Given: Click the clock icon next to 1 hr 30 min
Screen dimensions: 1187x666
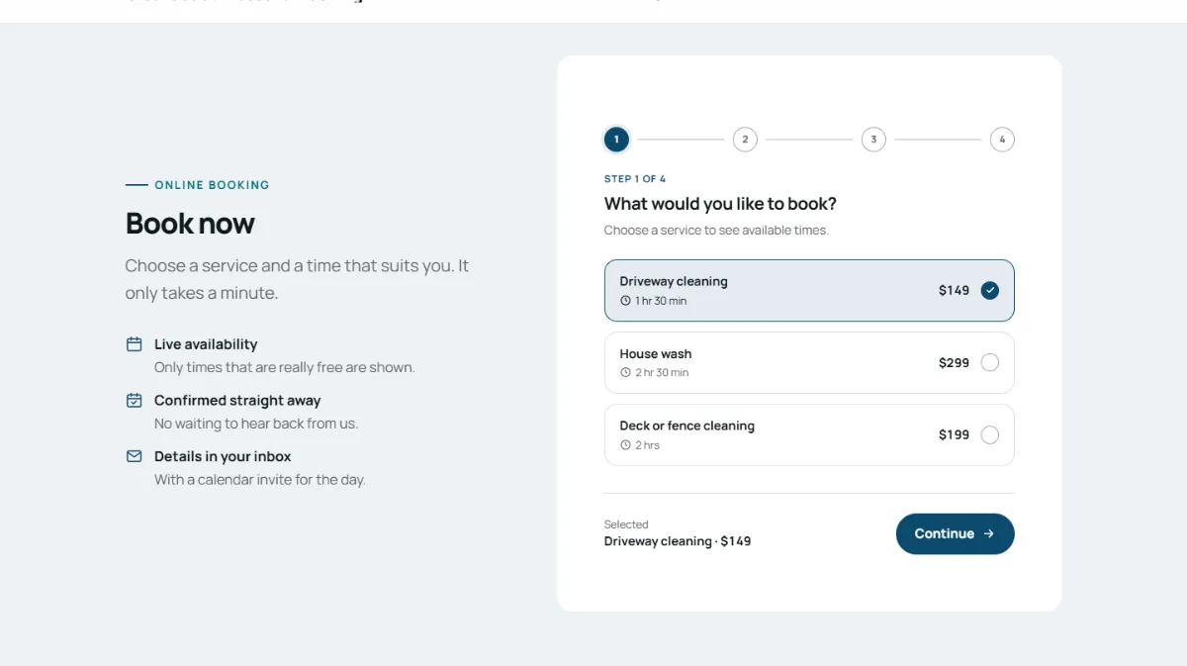Looking at the screenshot, I should tap(625, 301).
